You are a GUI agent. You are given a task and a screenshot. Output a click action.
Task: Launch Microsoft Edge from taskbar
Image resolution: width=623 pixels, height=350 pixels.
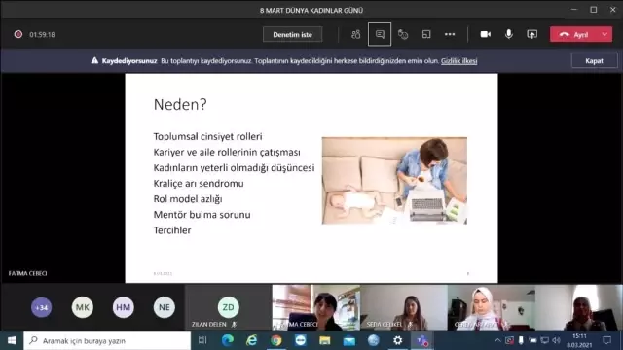pyautogui.click(x=227, y=340)
